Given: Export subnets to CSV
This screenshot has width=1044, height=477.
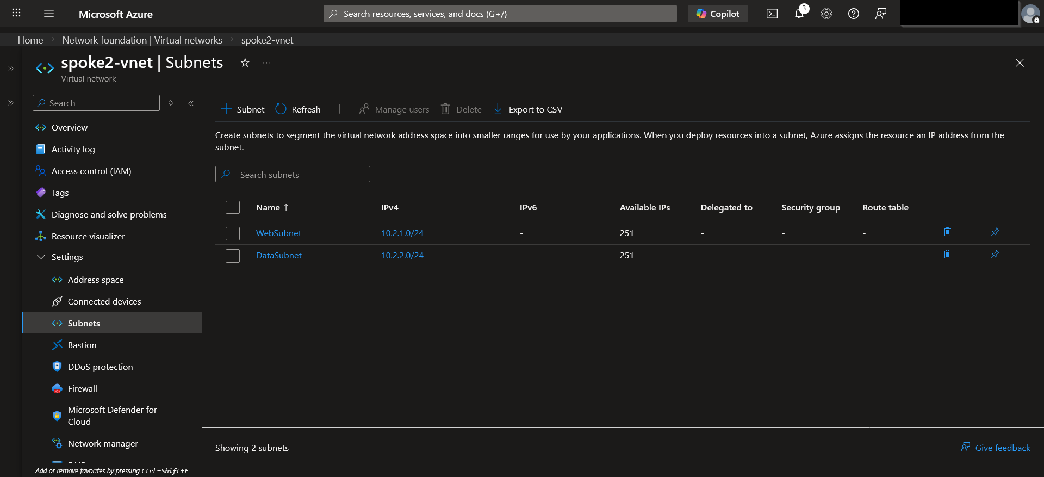Looking at the screenshot, I should tap(528, 109).
